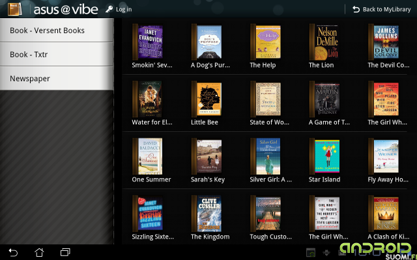The height and width of the screenshot is (260, 417).
Task: Open The Devil Colony book cover
Action: pos(384,42)
